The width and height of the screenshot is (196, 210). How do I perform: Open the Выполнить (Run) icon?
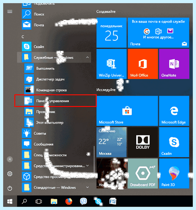coord(29,68)
